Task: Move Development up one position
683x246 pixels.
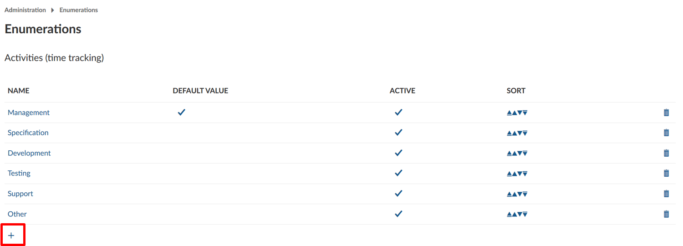Action: [x=515, y=154]
